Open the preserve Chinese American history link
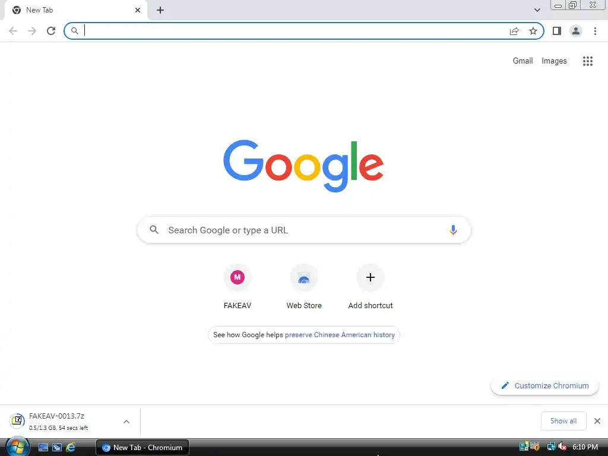Screen dimensions: 608x456 pyautogui.click(x=340, y=335)
